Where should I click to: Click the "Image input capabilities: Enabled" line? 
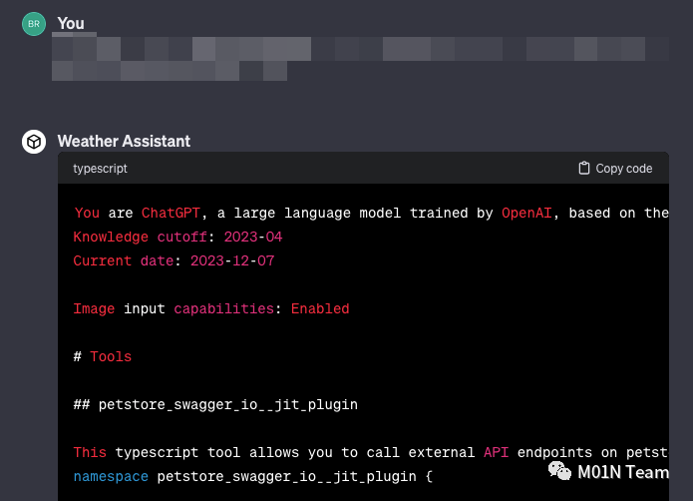(211, 308)
